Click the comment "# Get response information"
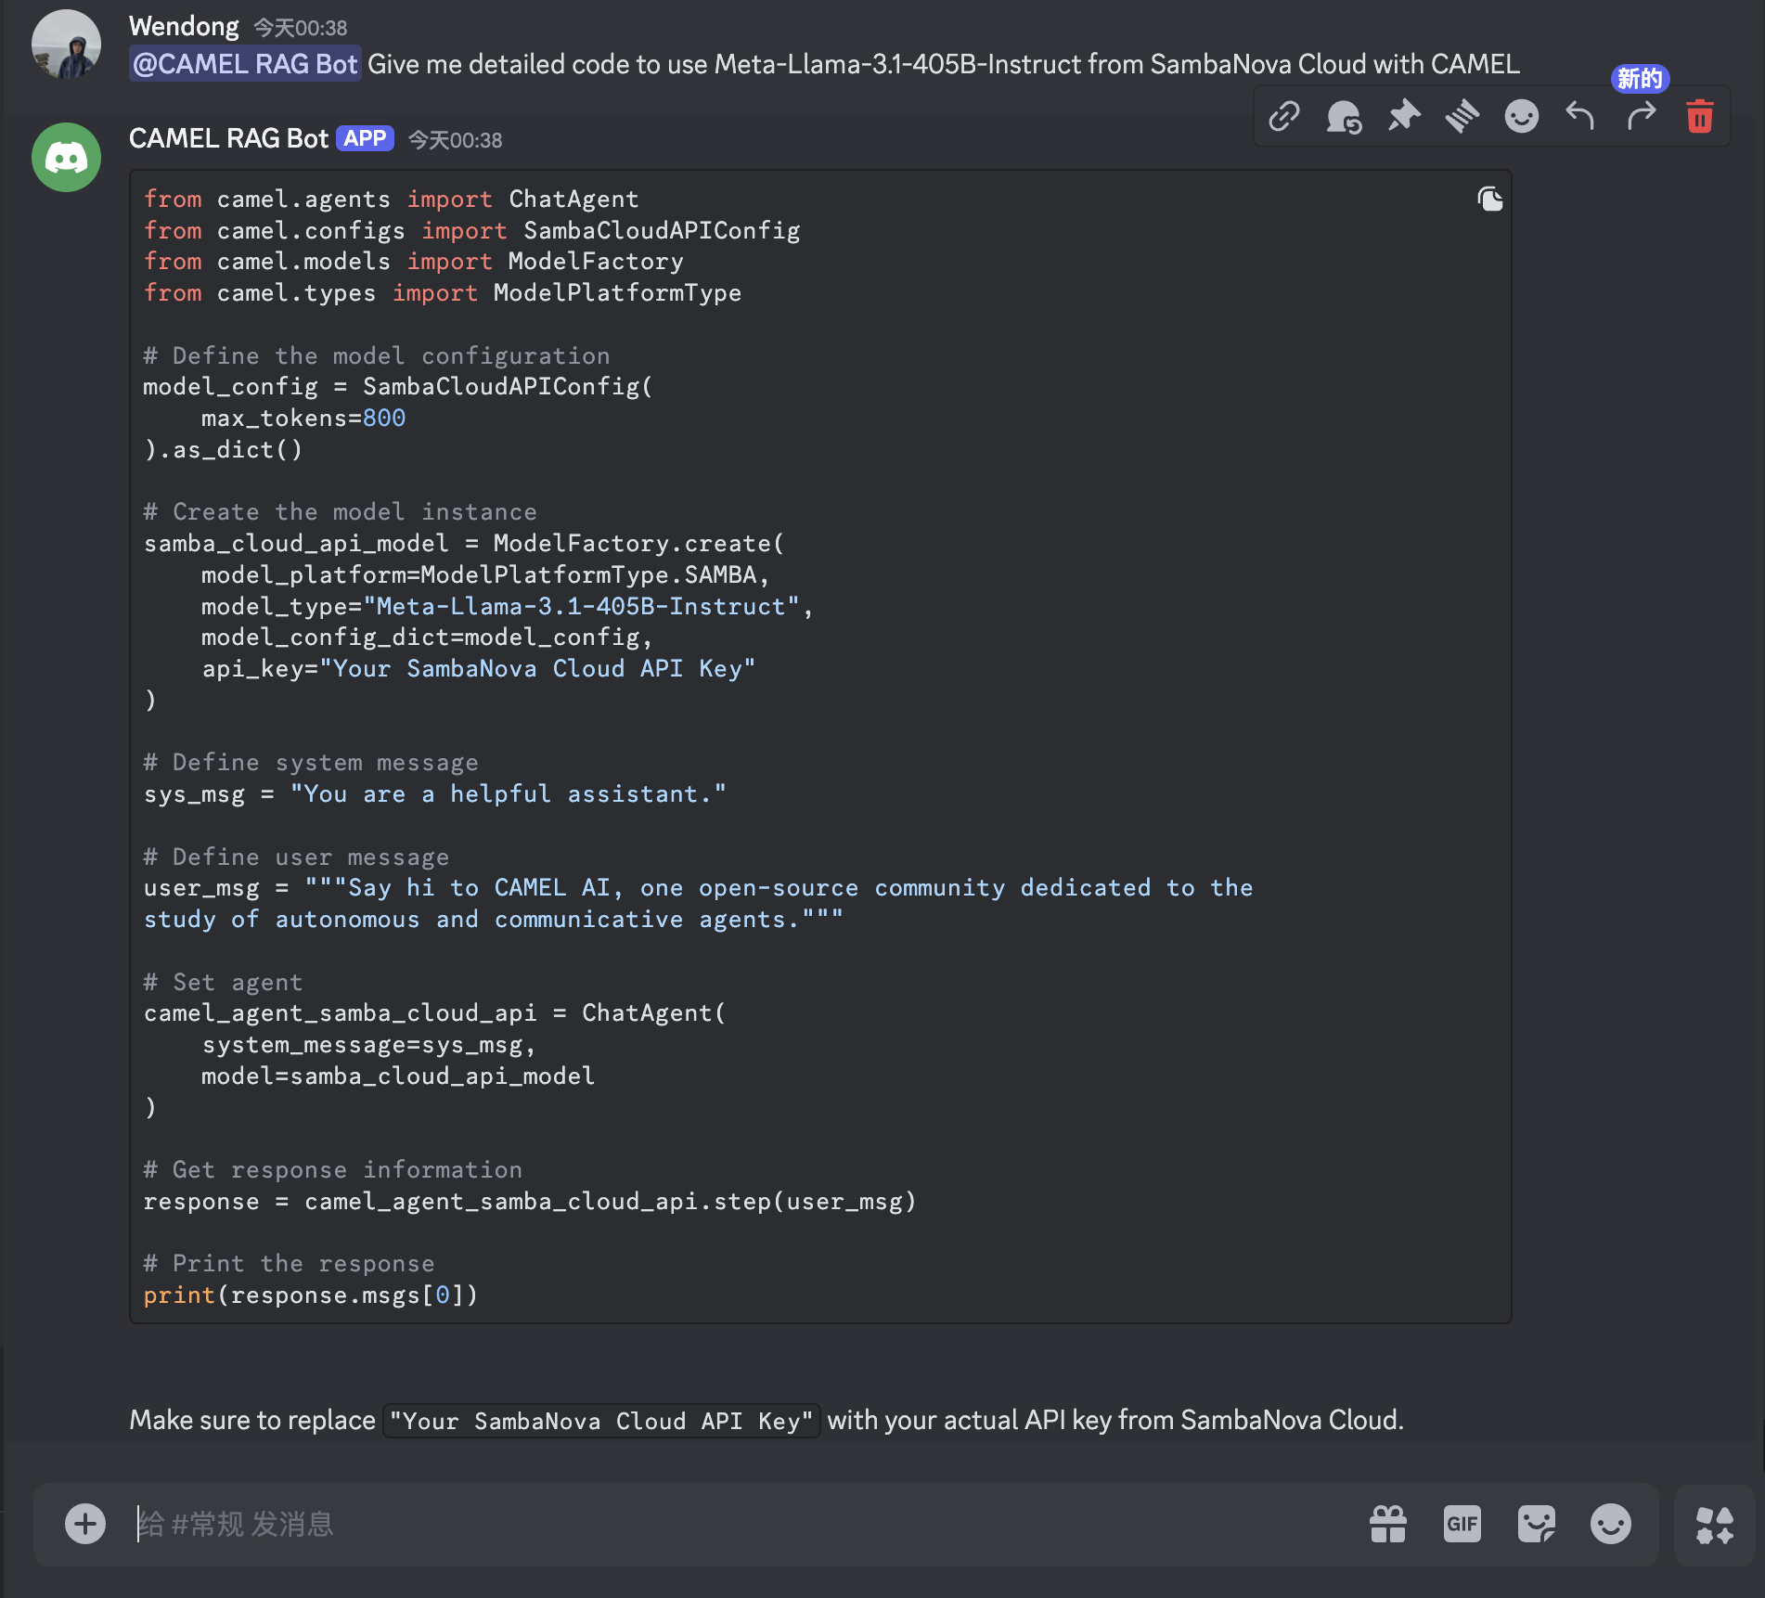1765x1598 pixels. [x=333, y=1169]
